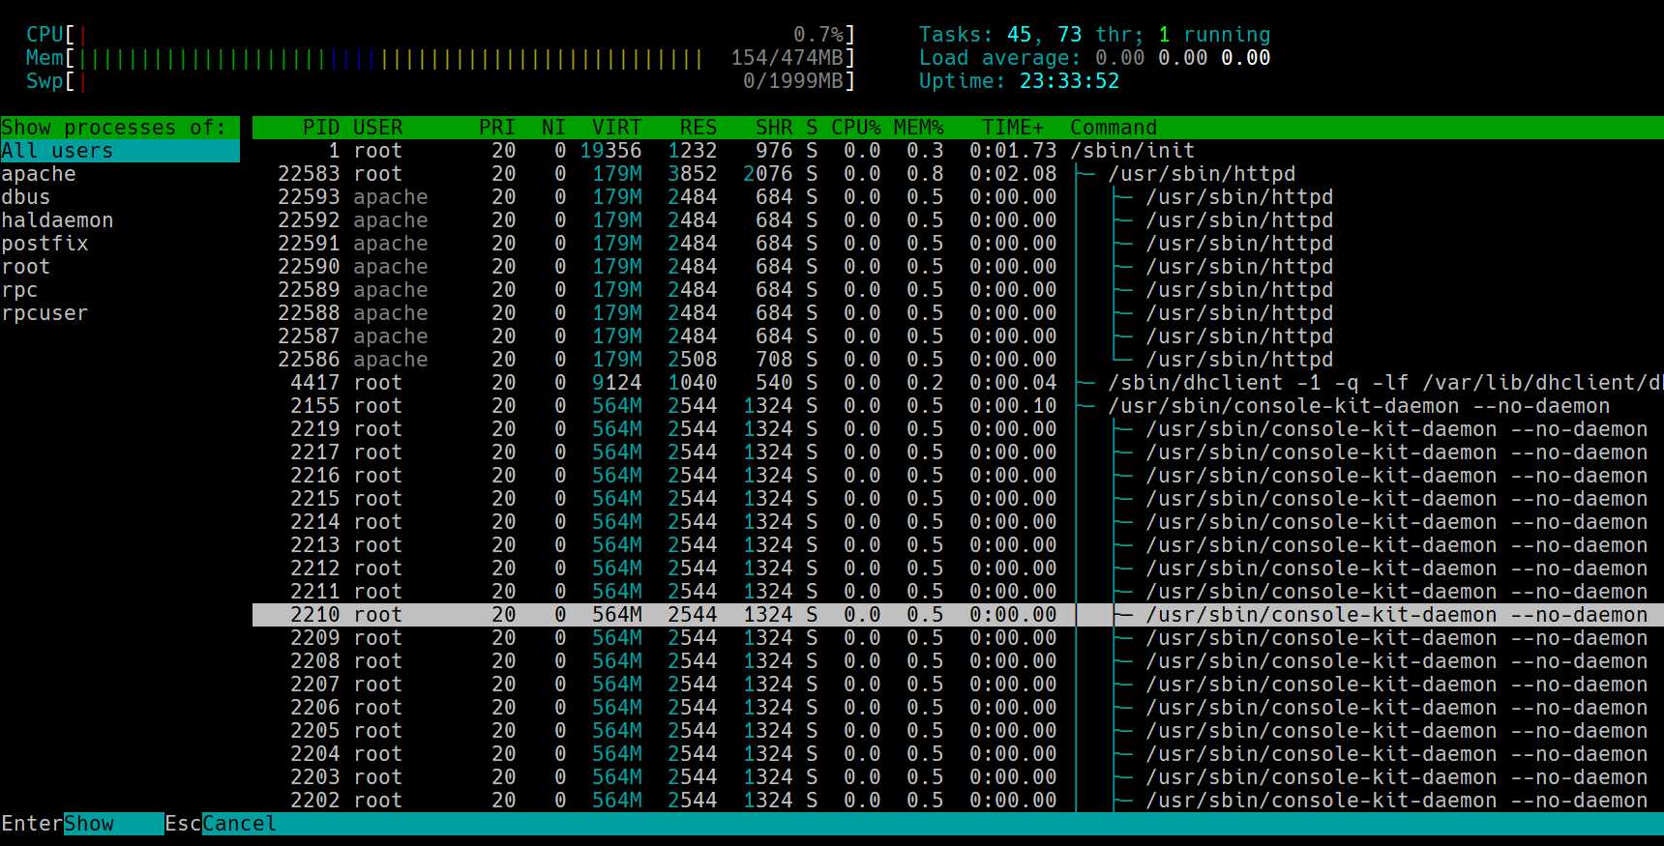This screenshot has height=846, width=1664.
Task: Select the PID 22593 apache httpd row
Action: click(958, 197)
